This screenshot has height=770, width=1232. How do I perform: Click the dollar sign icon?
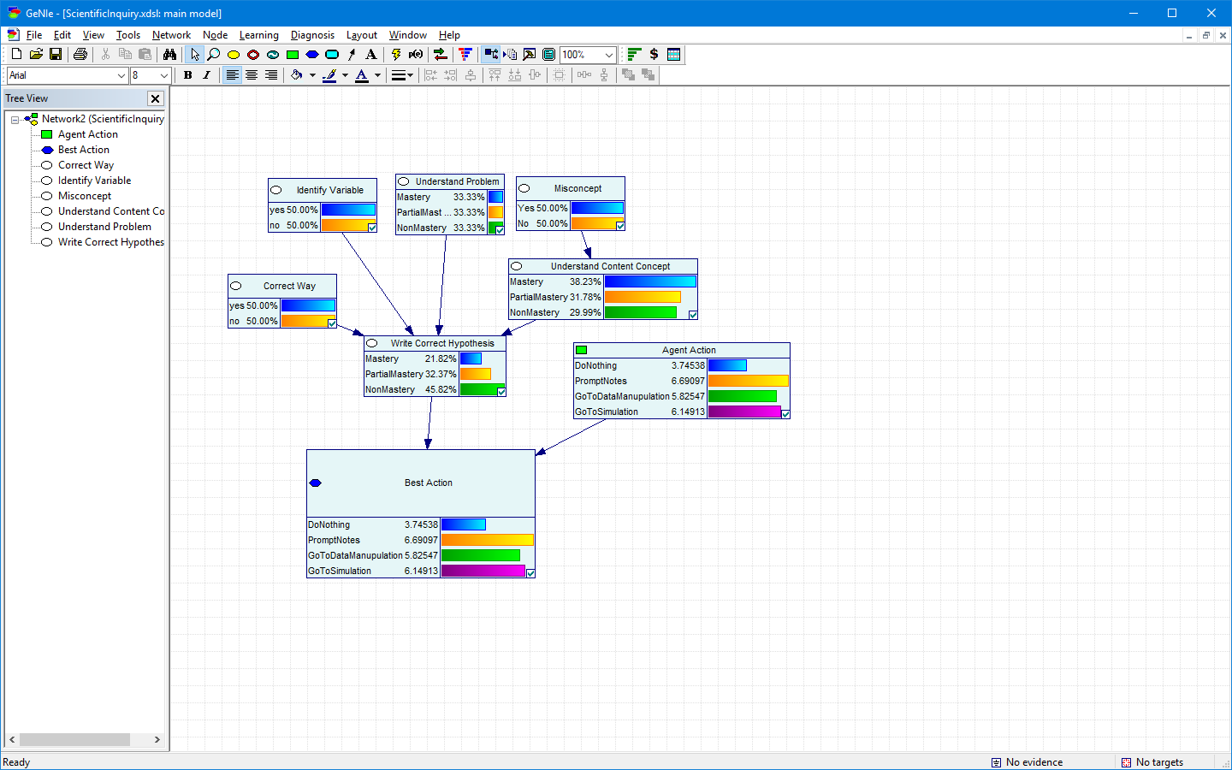click(654, 54)
